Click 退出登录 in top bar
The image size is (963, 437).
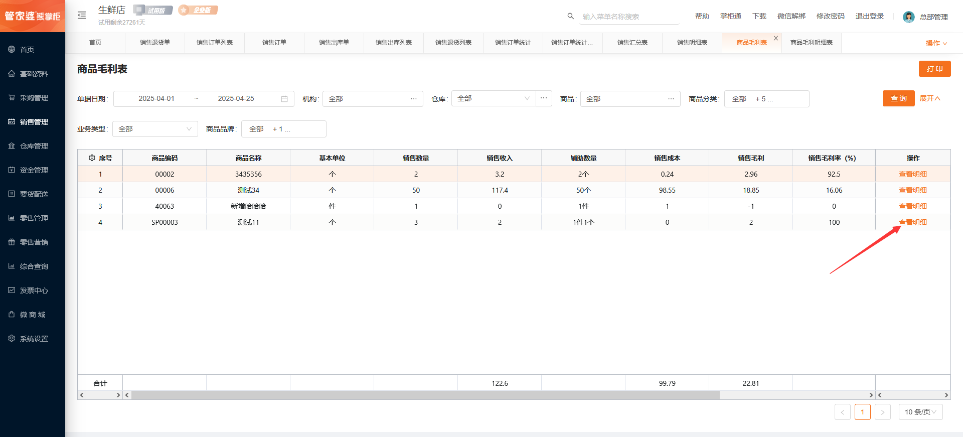coord(870,16)
